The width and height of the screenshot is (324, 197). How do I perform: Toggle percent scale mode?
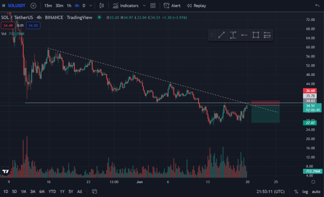[x=296, y=192]
